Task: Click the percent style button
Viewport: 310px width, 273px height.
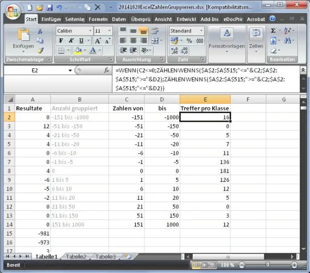Action: click(x=189, y=41)
